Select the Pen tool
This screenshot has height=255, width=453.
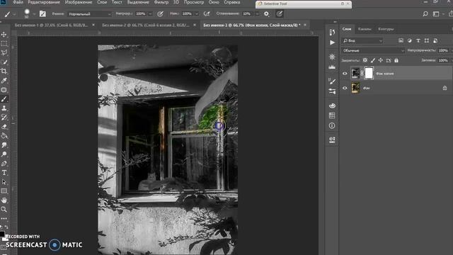click(4, 164)
